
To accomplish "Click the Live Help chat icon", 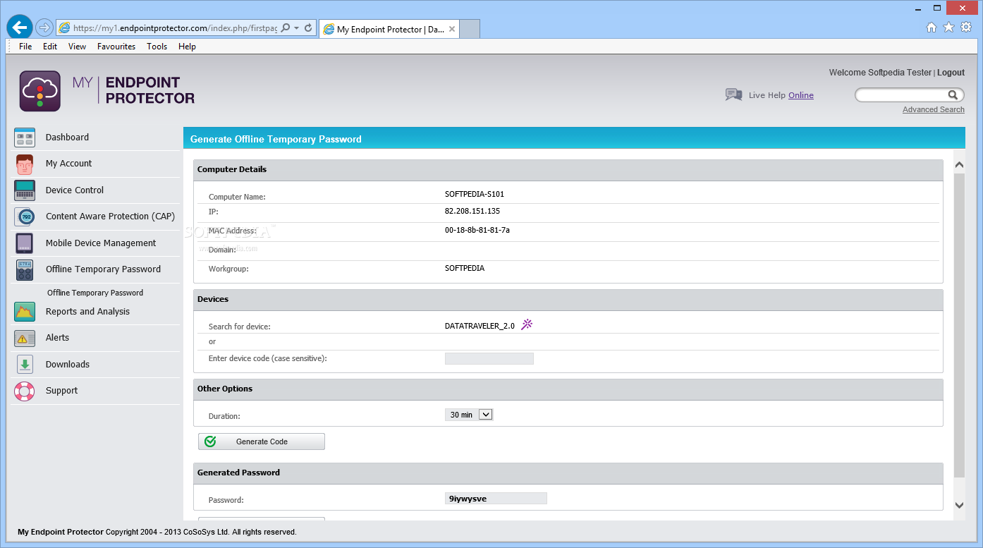I will pyautogui.click(x=733, y=95).
